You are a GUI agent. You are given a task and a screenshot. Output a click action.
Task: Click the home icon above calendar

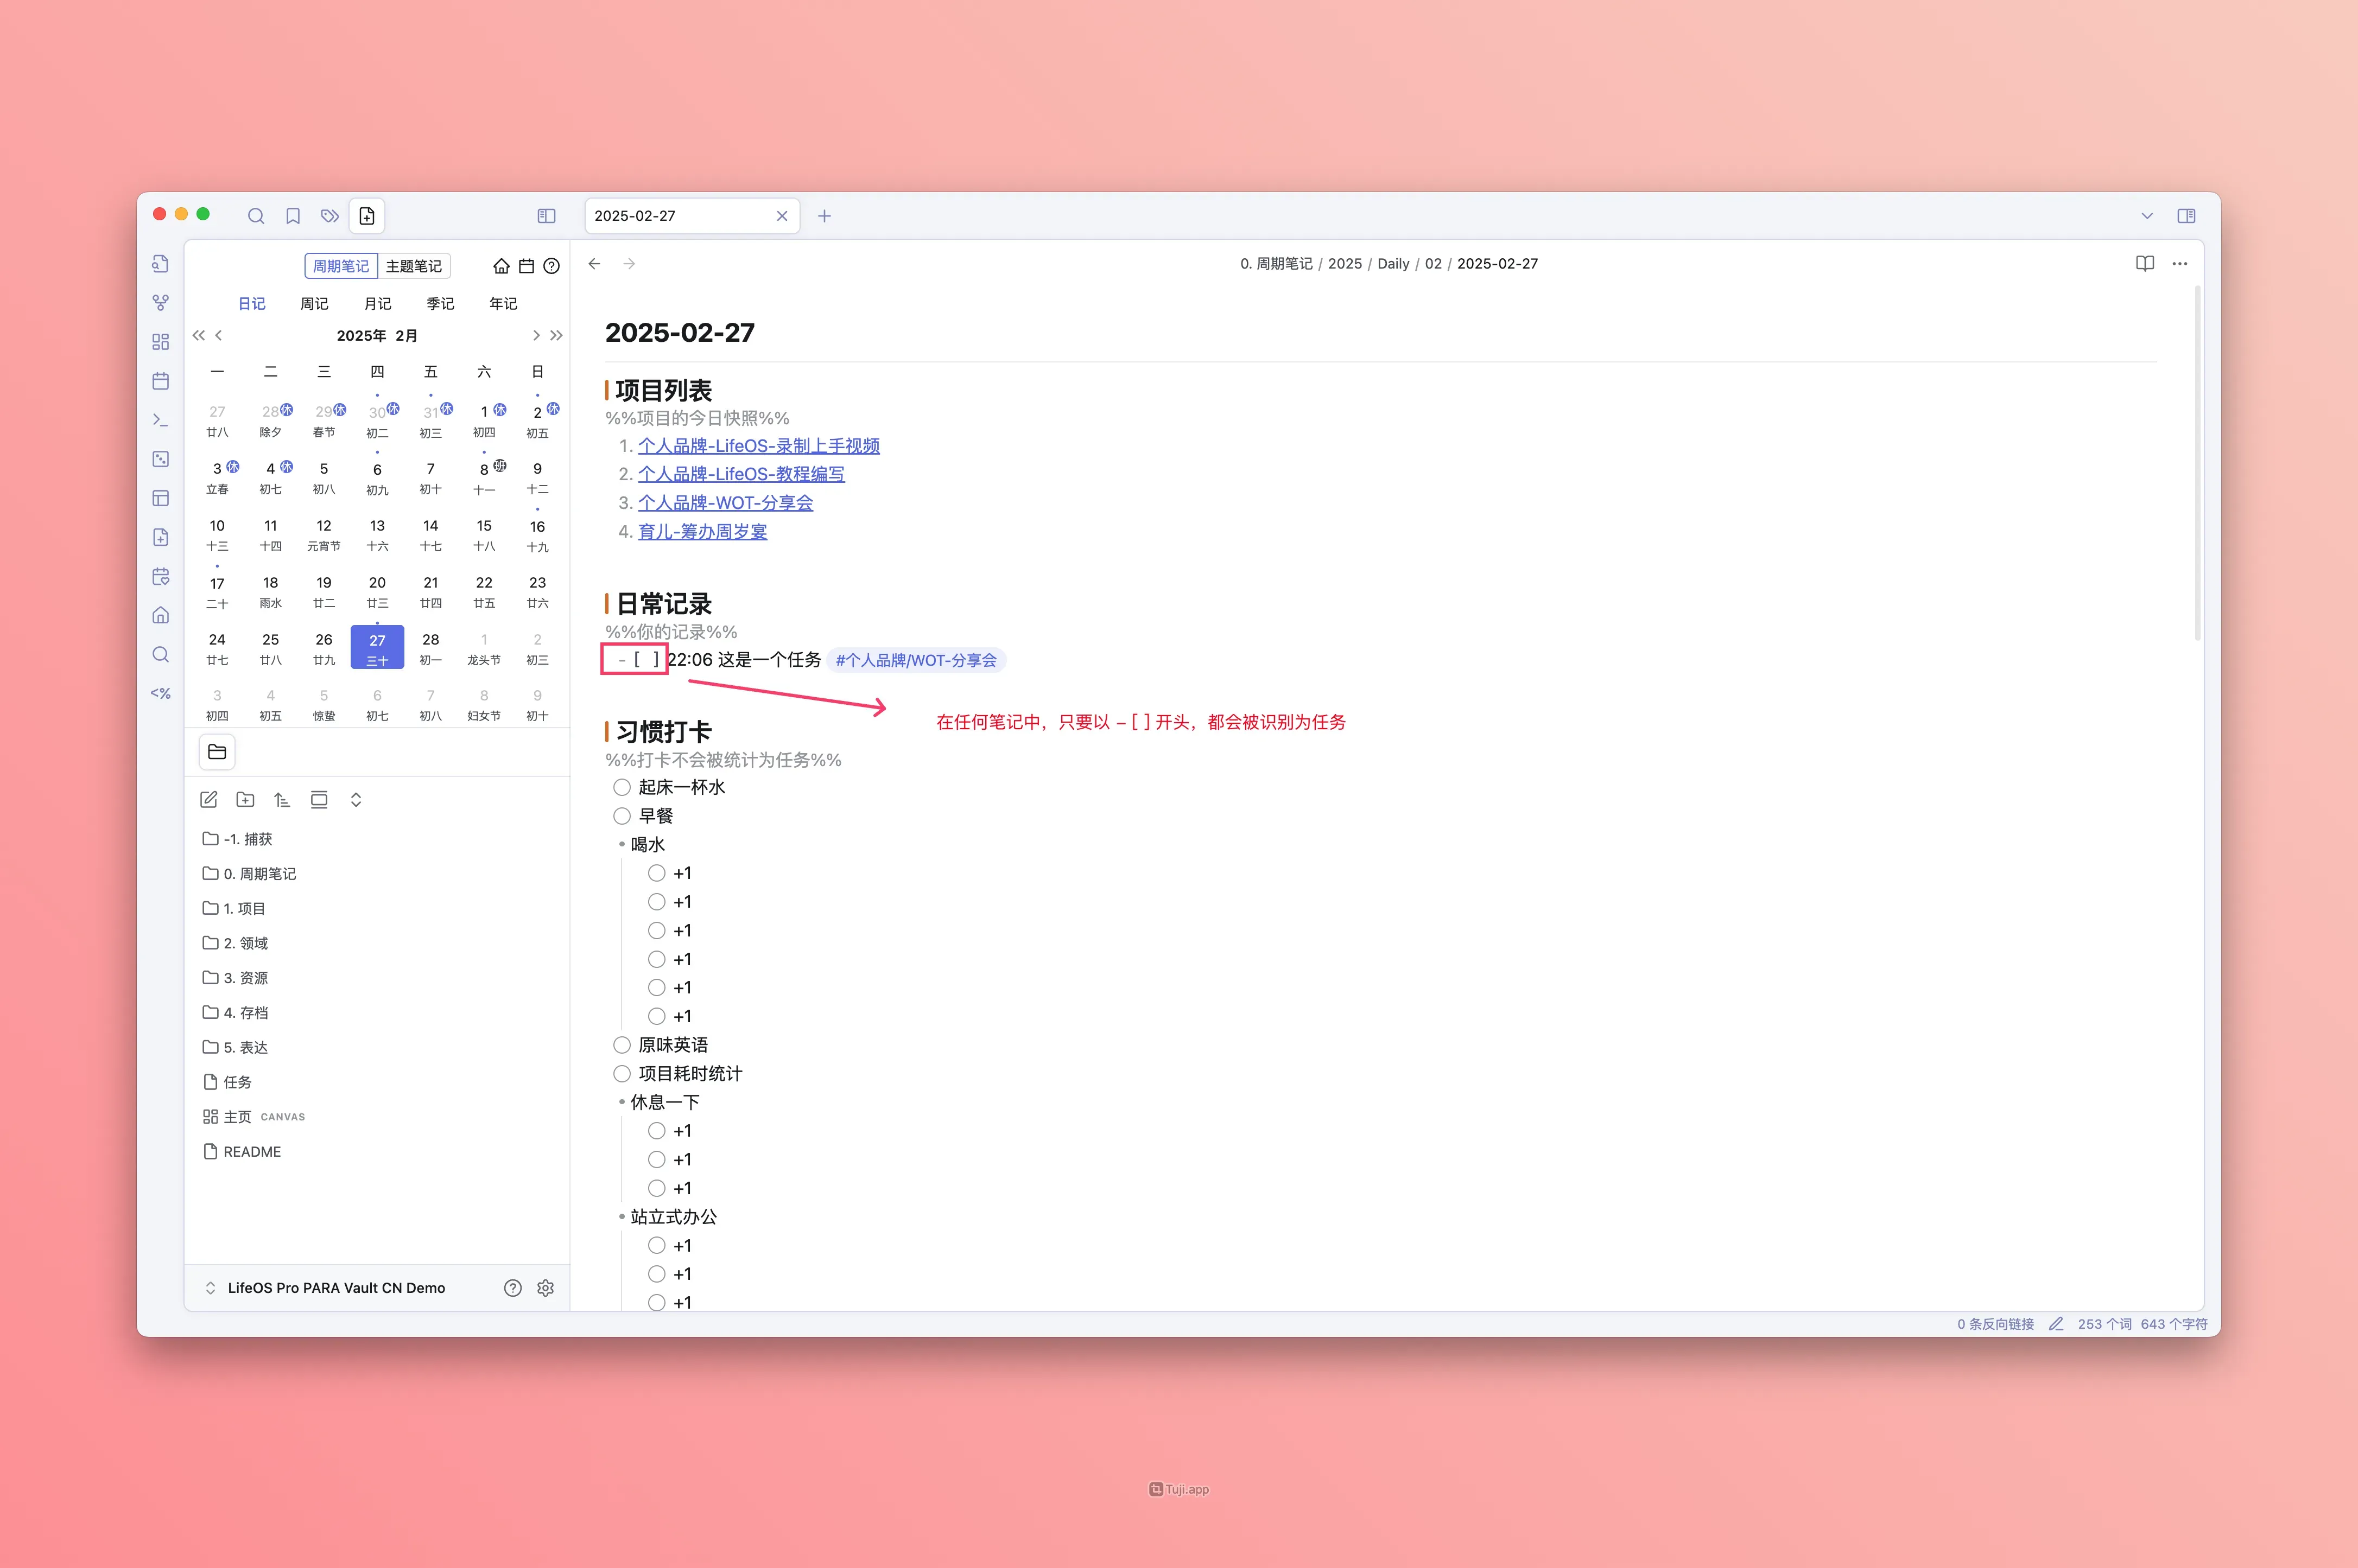pyautogui.click(x=501, y=266)
